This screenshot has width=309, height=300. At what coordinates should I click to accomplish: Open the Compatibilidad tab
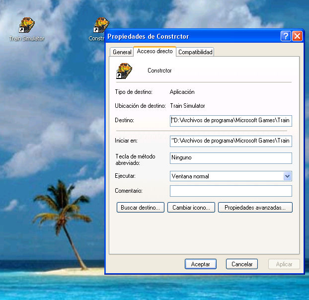195,52
